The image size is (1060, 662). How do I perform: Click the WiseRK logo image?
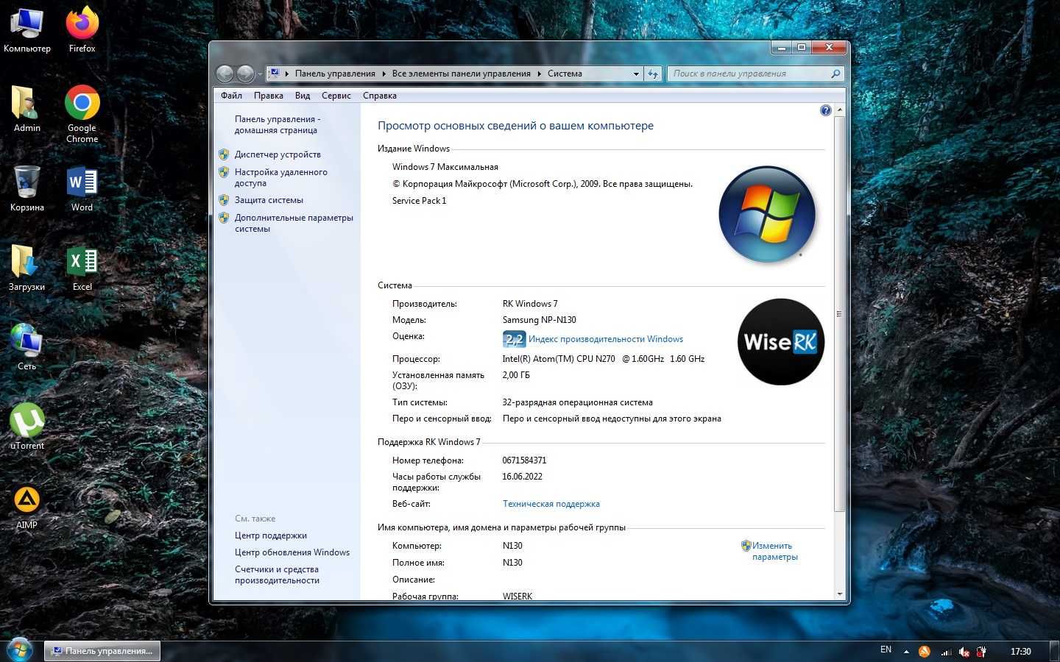[x=781, y=341]
